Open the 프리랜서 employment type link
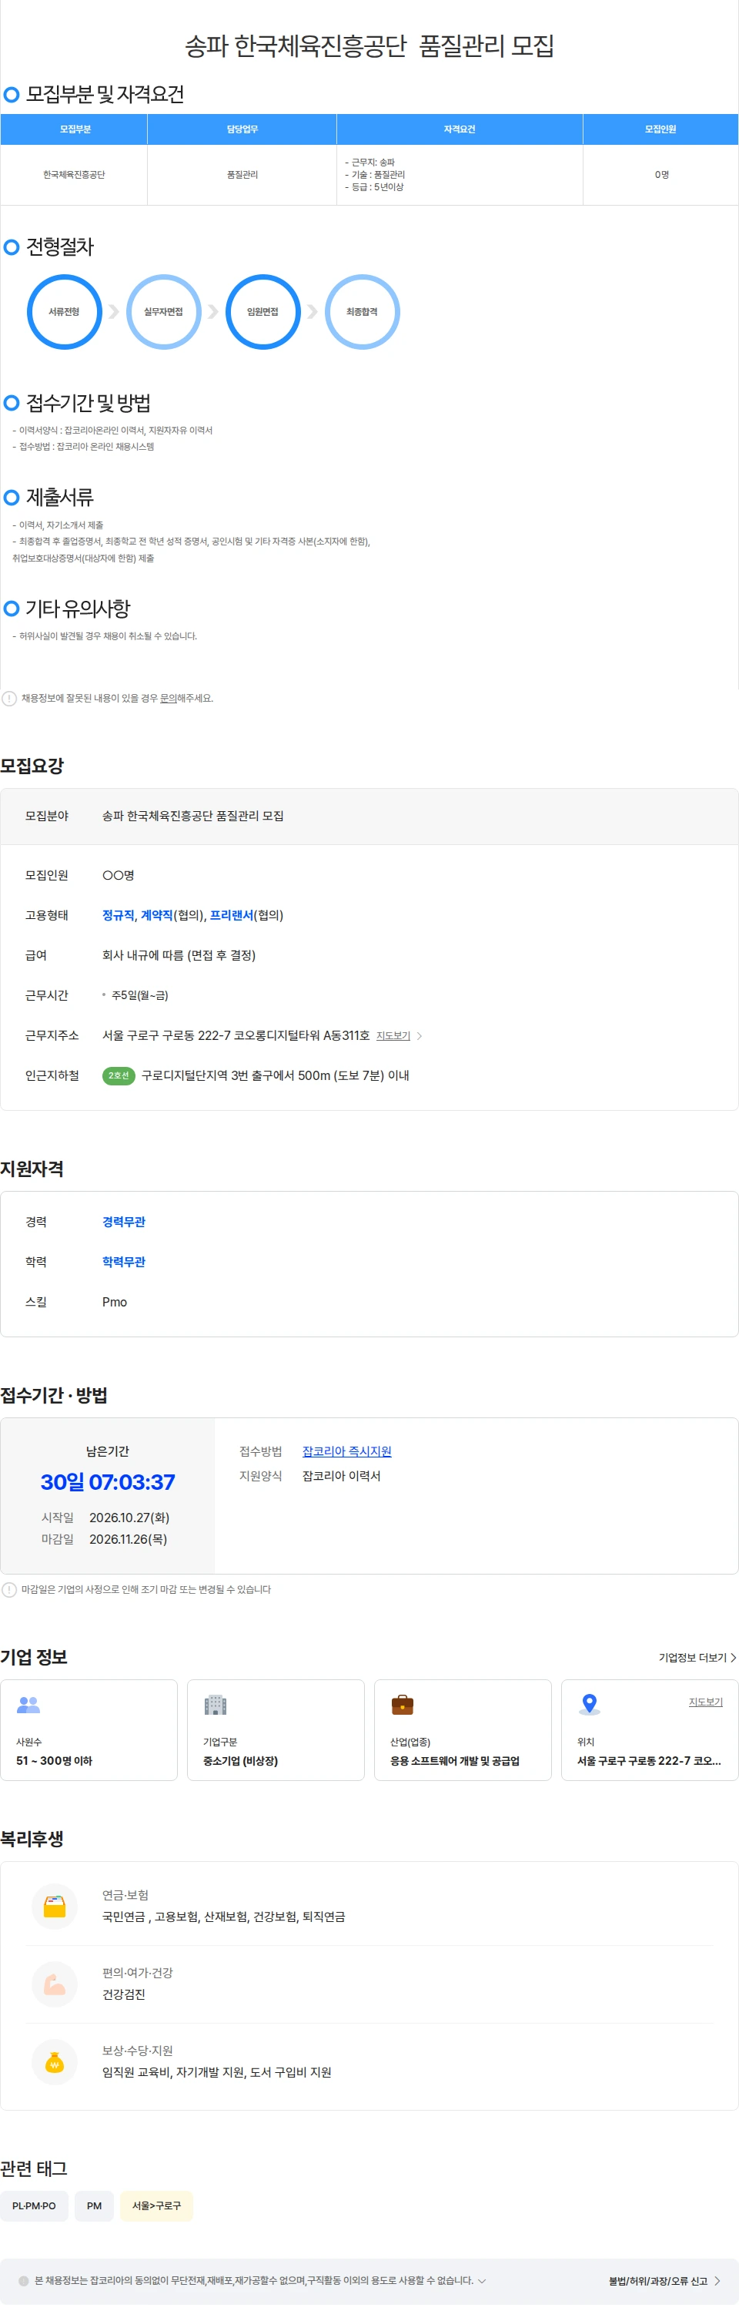Screen dimensions: 739x2321 click(232, 915)
